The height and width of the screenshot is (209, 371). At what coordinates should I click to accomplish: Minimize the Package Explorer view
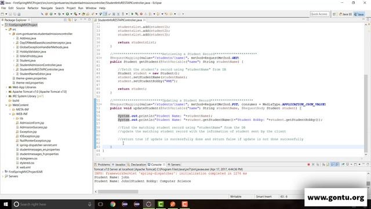coord(85,20)
